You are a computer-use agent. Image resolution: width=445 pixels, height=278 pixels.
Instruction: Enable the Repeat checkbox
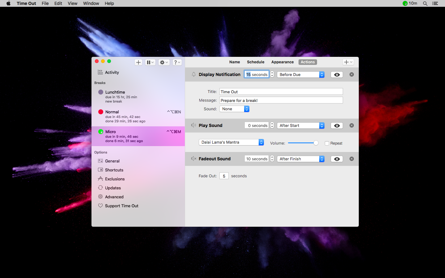click(327, 143)
